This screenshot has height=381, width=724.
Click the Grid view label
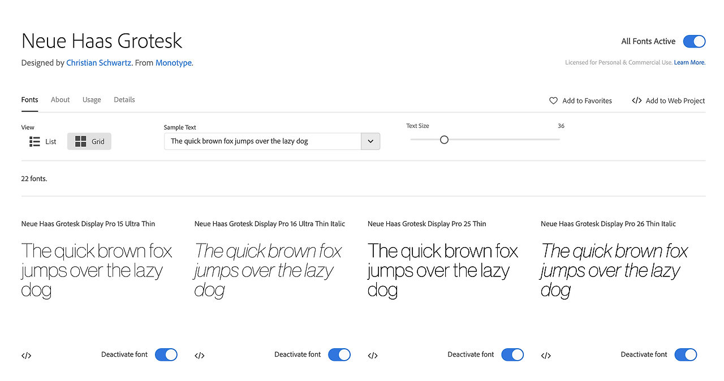(x=98, y=141)
